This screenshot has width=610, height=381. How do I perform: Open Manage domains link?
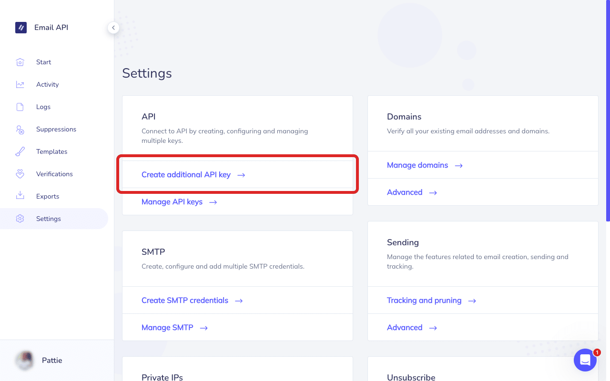tap(417, 165)
